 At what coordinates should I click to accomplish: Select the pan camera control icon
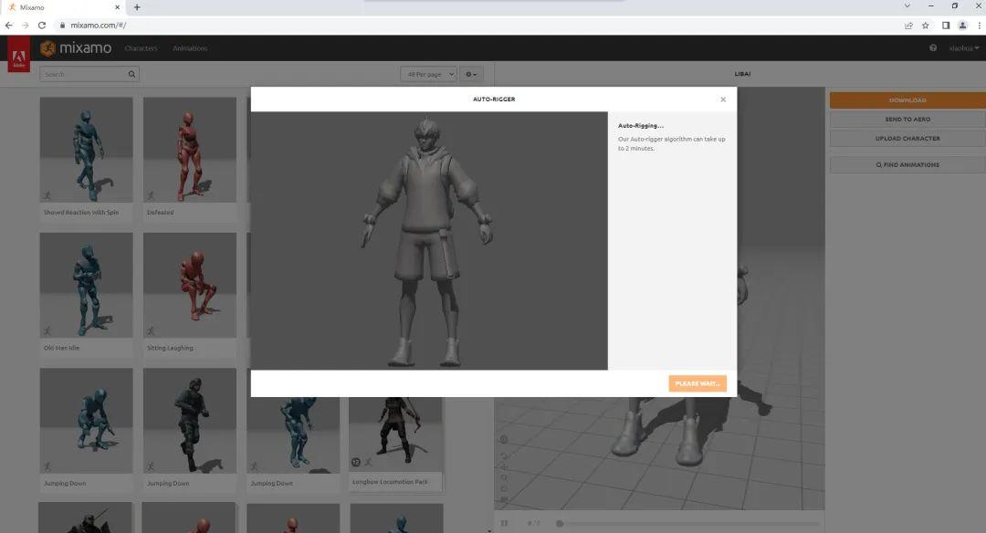click(x=503, y=466)
